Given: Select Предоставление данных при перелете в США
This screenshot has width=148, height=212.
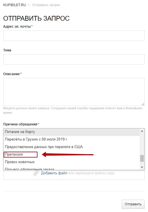Looking at the screenshot, I should point(72,147).
